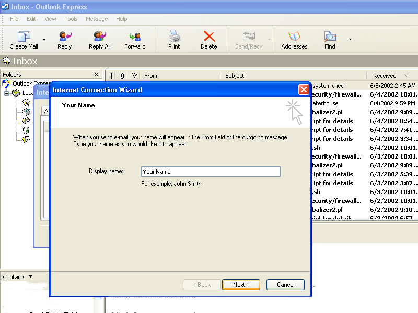Open the Send/Recv dropdown arrow

click(269, 40)
